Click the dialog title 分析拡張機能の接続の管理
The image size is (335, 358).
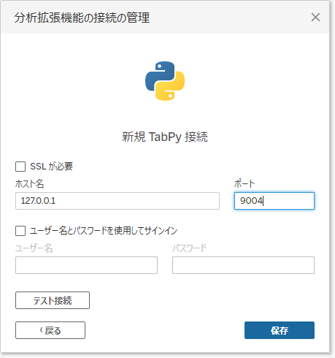[82, 18]
